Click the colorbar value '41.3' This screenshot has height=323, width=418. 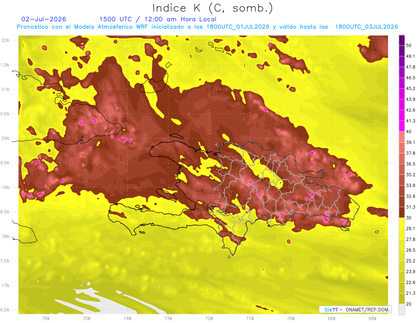(x=410, y=121)
